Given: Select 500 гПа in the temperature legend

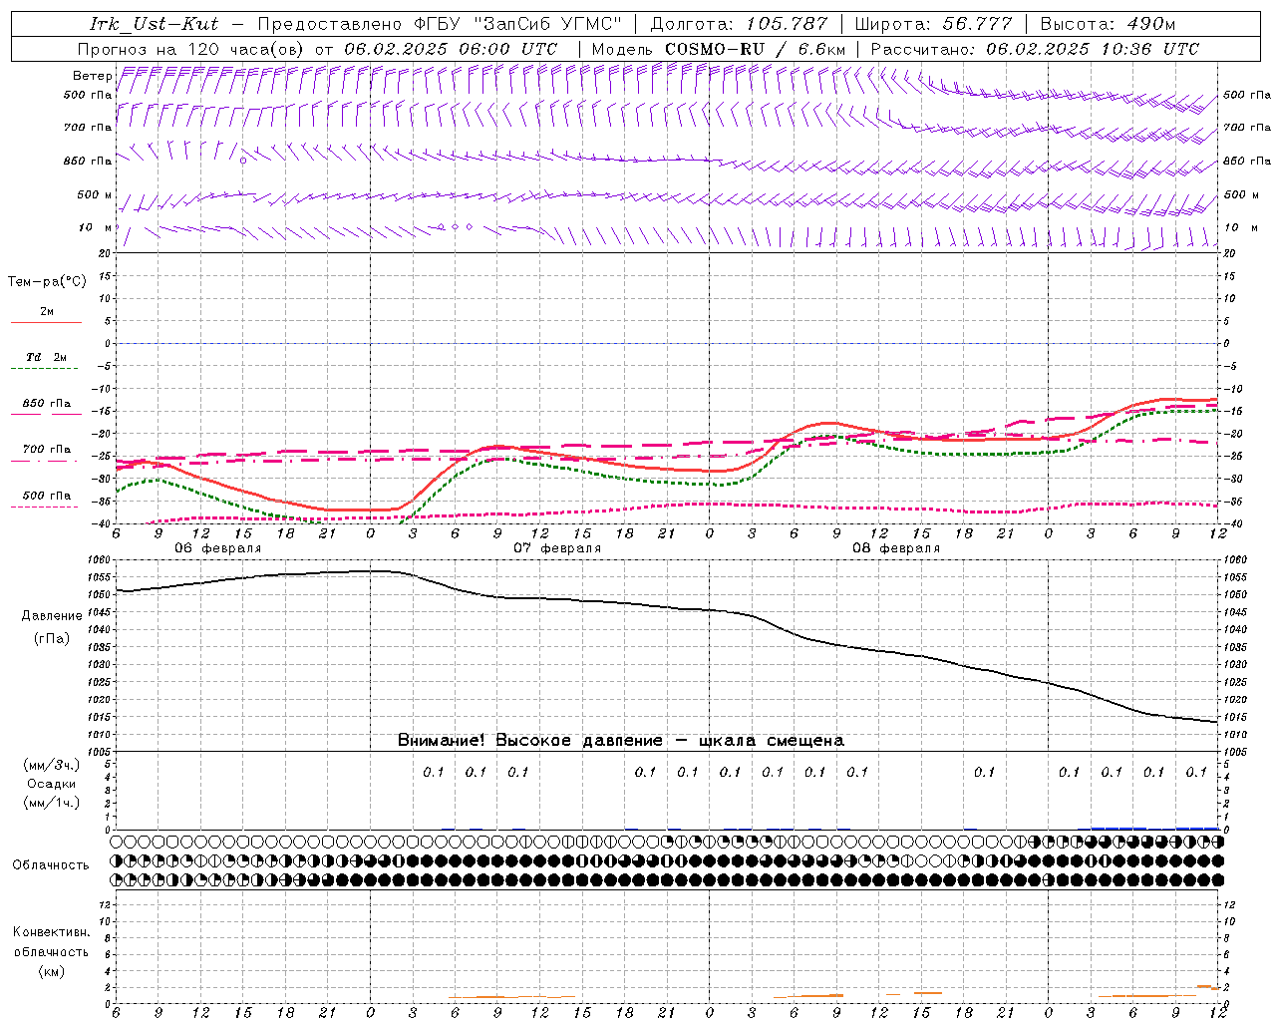Looking at the screenshot, I should pos(47,496).
